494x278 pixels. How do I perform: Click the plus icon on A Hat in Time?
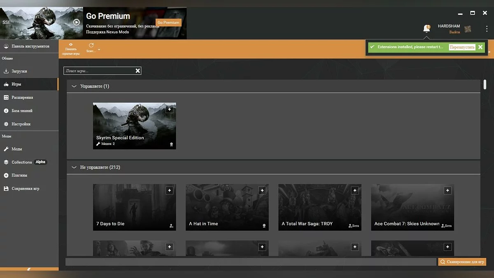[262, 190]
